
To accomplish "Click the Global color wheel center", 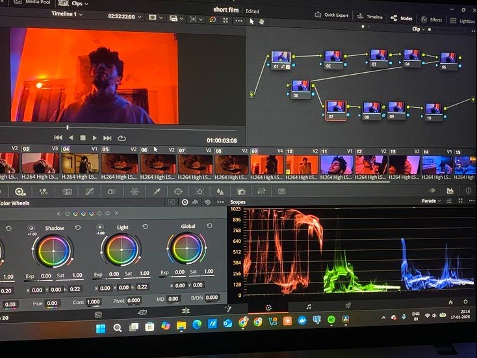I will click(187, 248).
